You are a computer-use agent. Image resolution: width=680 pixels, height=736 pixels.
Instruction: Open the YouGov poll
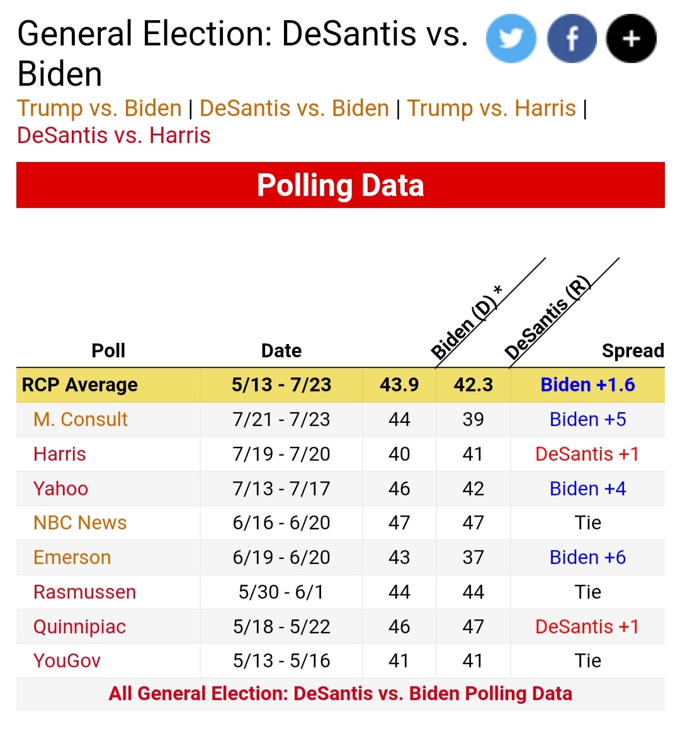67,661
